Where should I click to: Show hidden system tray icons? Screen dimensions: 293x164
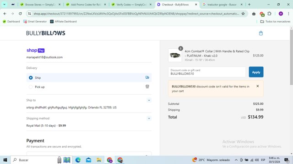pyautogui.click(x=236, y=160)
